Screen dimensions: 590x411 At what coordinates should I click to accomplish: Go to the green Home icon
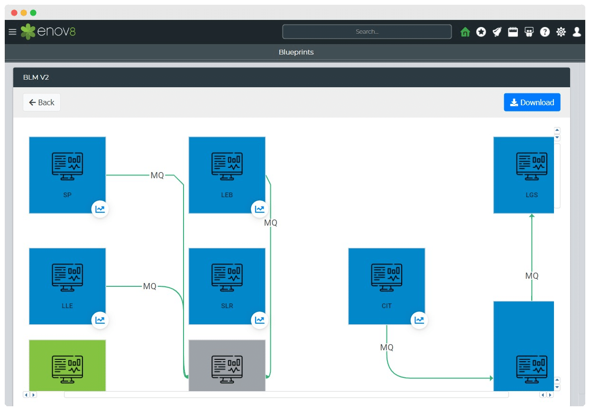pos(465,32)
